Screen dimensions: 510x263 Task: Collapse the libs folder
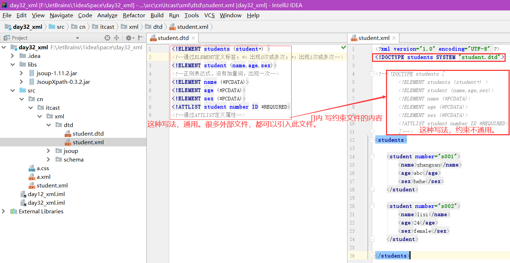(13, 65)
